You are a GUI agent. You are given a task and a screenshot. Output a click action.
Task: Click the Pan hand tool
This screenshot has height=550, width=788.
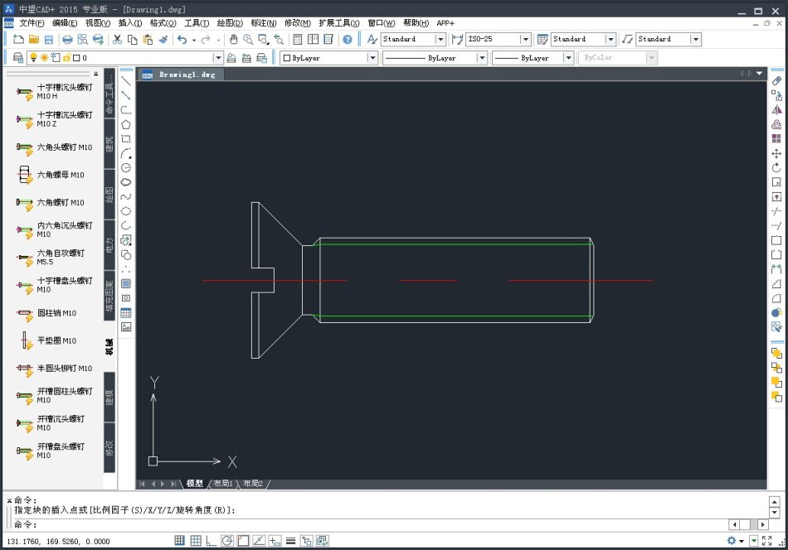[233, 39]
